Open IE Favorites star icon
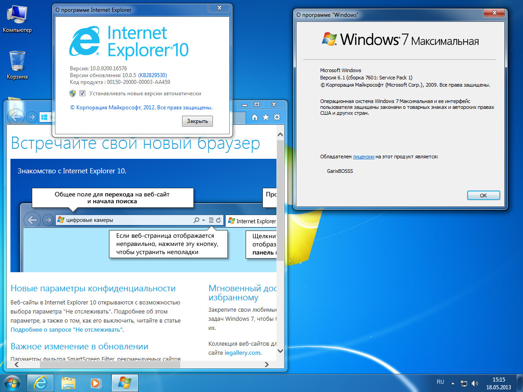Image resolution: width=523 pixels, height=392 pixels. [266, 118]
